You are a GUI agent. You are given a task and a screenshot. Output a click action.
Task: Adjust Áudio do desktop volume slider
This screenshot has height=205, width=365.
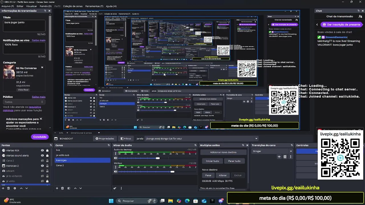pos(158,158)
